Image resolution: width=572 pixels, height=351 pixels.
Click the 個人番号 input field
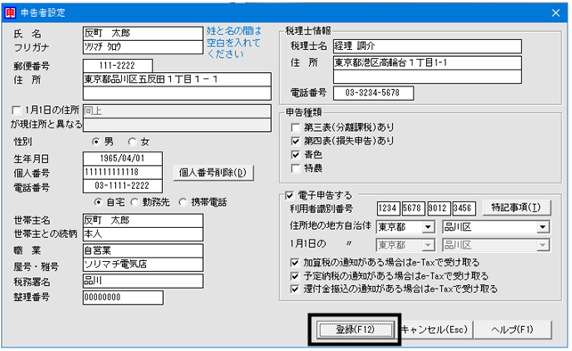click(x=123, y=172)
